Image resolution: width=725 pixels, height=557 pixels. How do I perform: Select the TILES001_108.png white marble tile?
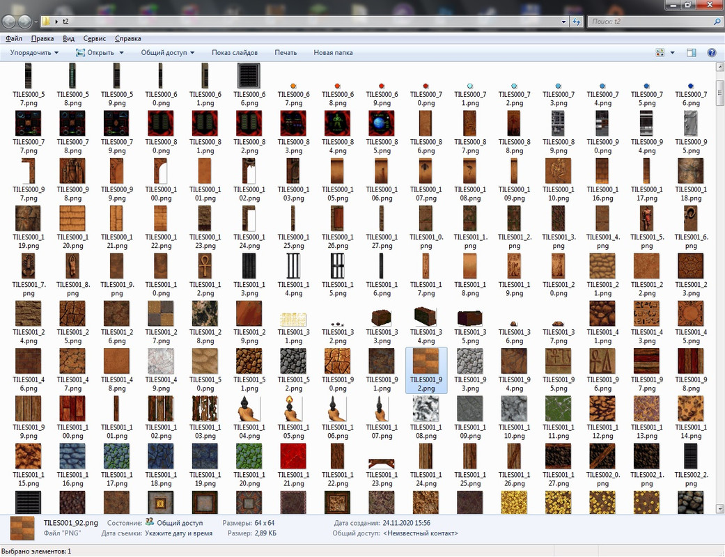426,409
